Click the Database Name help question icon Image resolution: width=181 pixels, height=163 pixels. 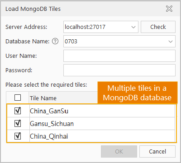click(x=55, y=41)
